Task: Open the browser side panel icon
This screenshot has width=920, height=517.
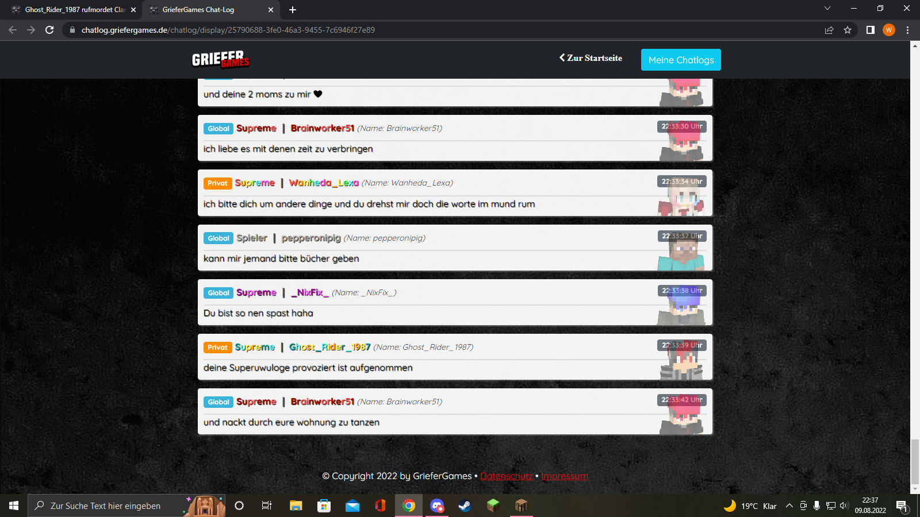Action: tap(871, 30)
